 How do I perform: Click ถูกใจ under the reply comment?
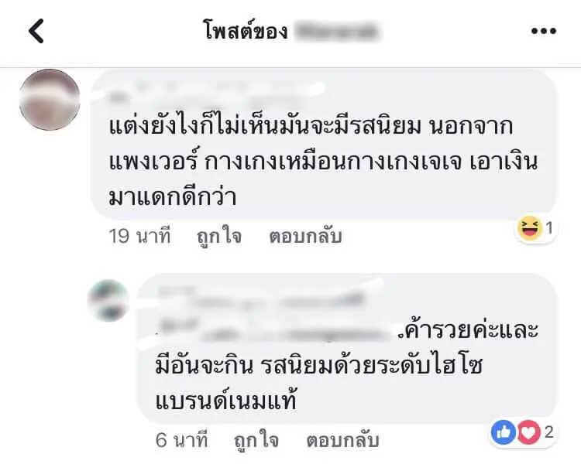click(x=256, y=440)
